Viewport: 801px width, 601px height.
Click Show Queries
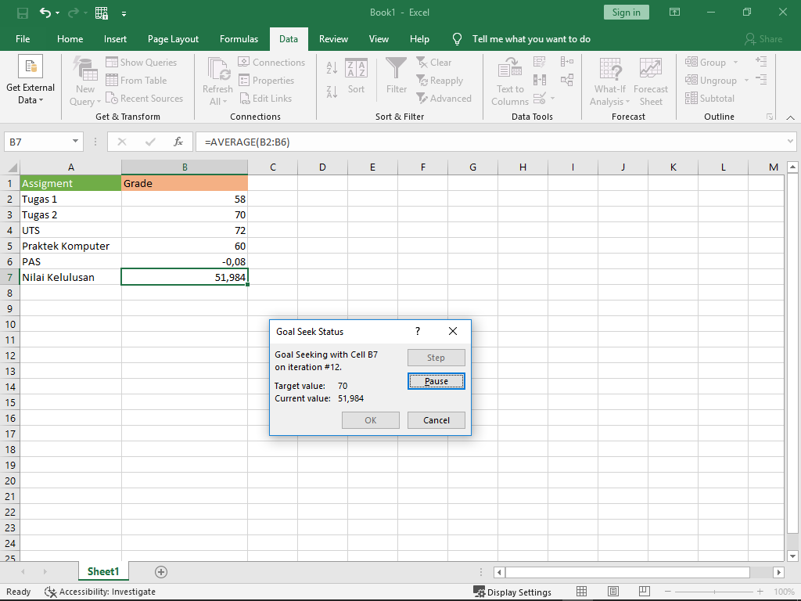pos(142,63)
